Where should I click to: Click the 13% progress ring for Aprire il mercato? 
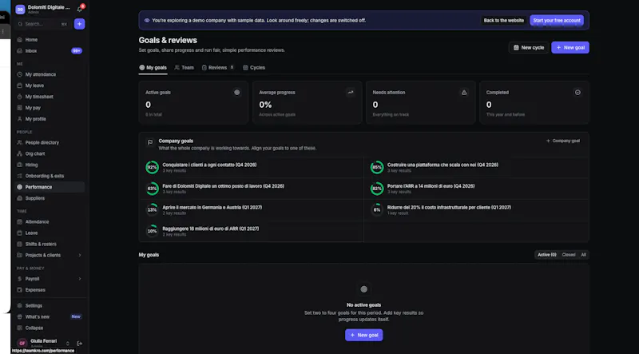[152, 210]
